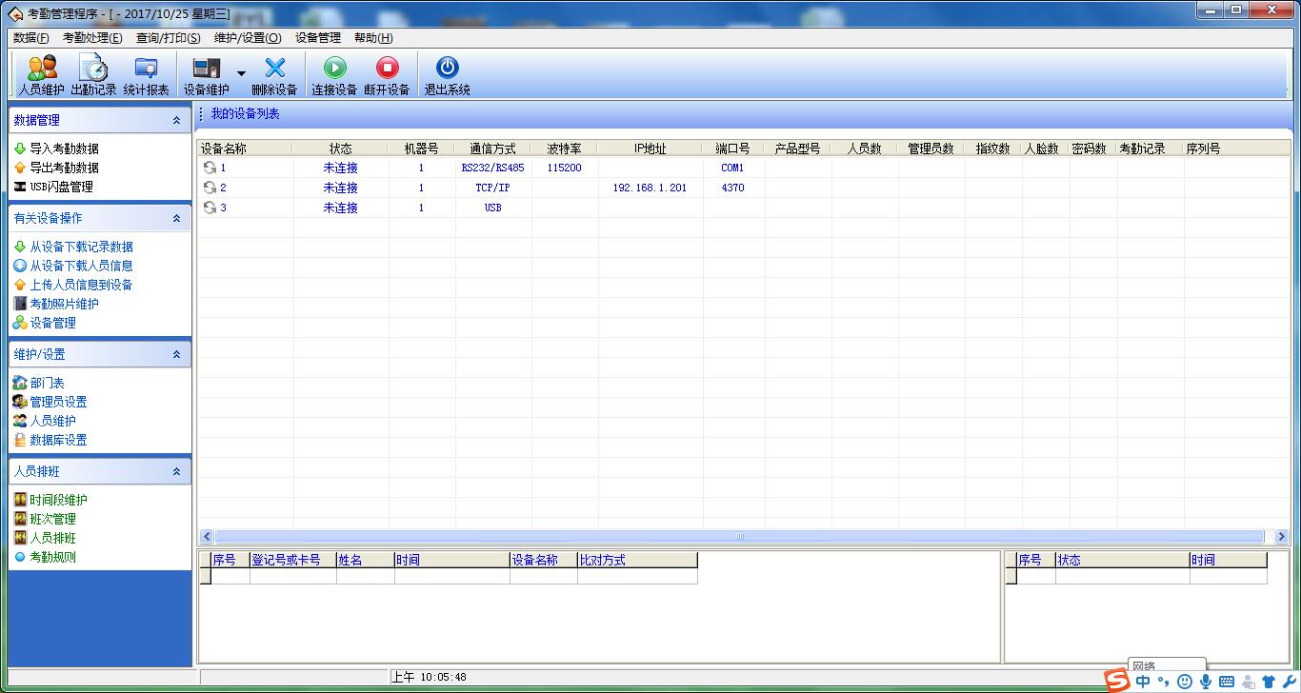This screenshot has width=1301, height=693.
Task: Open 查询/打印(S) menu
Action: 169,38
